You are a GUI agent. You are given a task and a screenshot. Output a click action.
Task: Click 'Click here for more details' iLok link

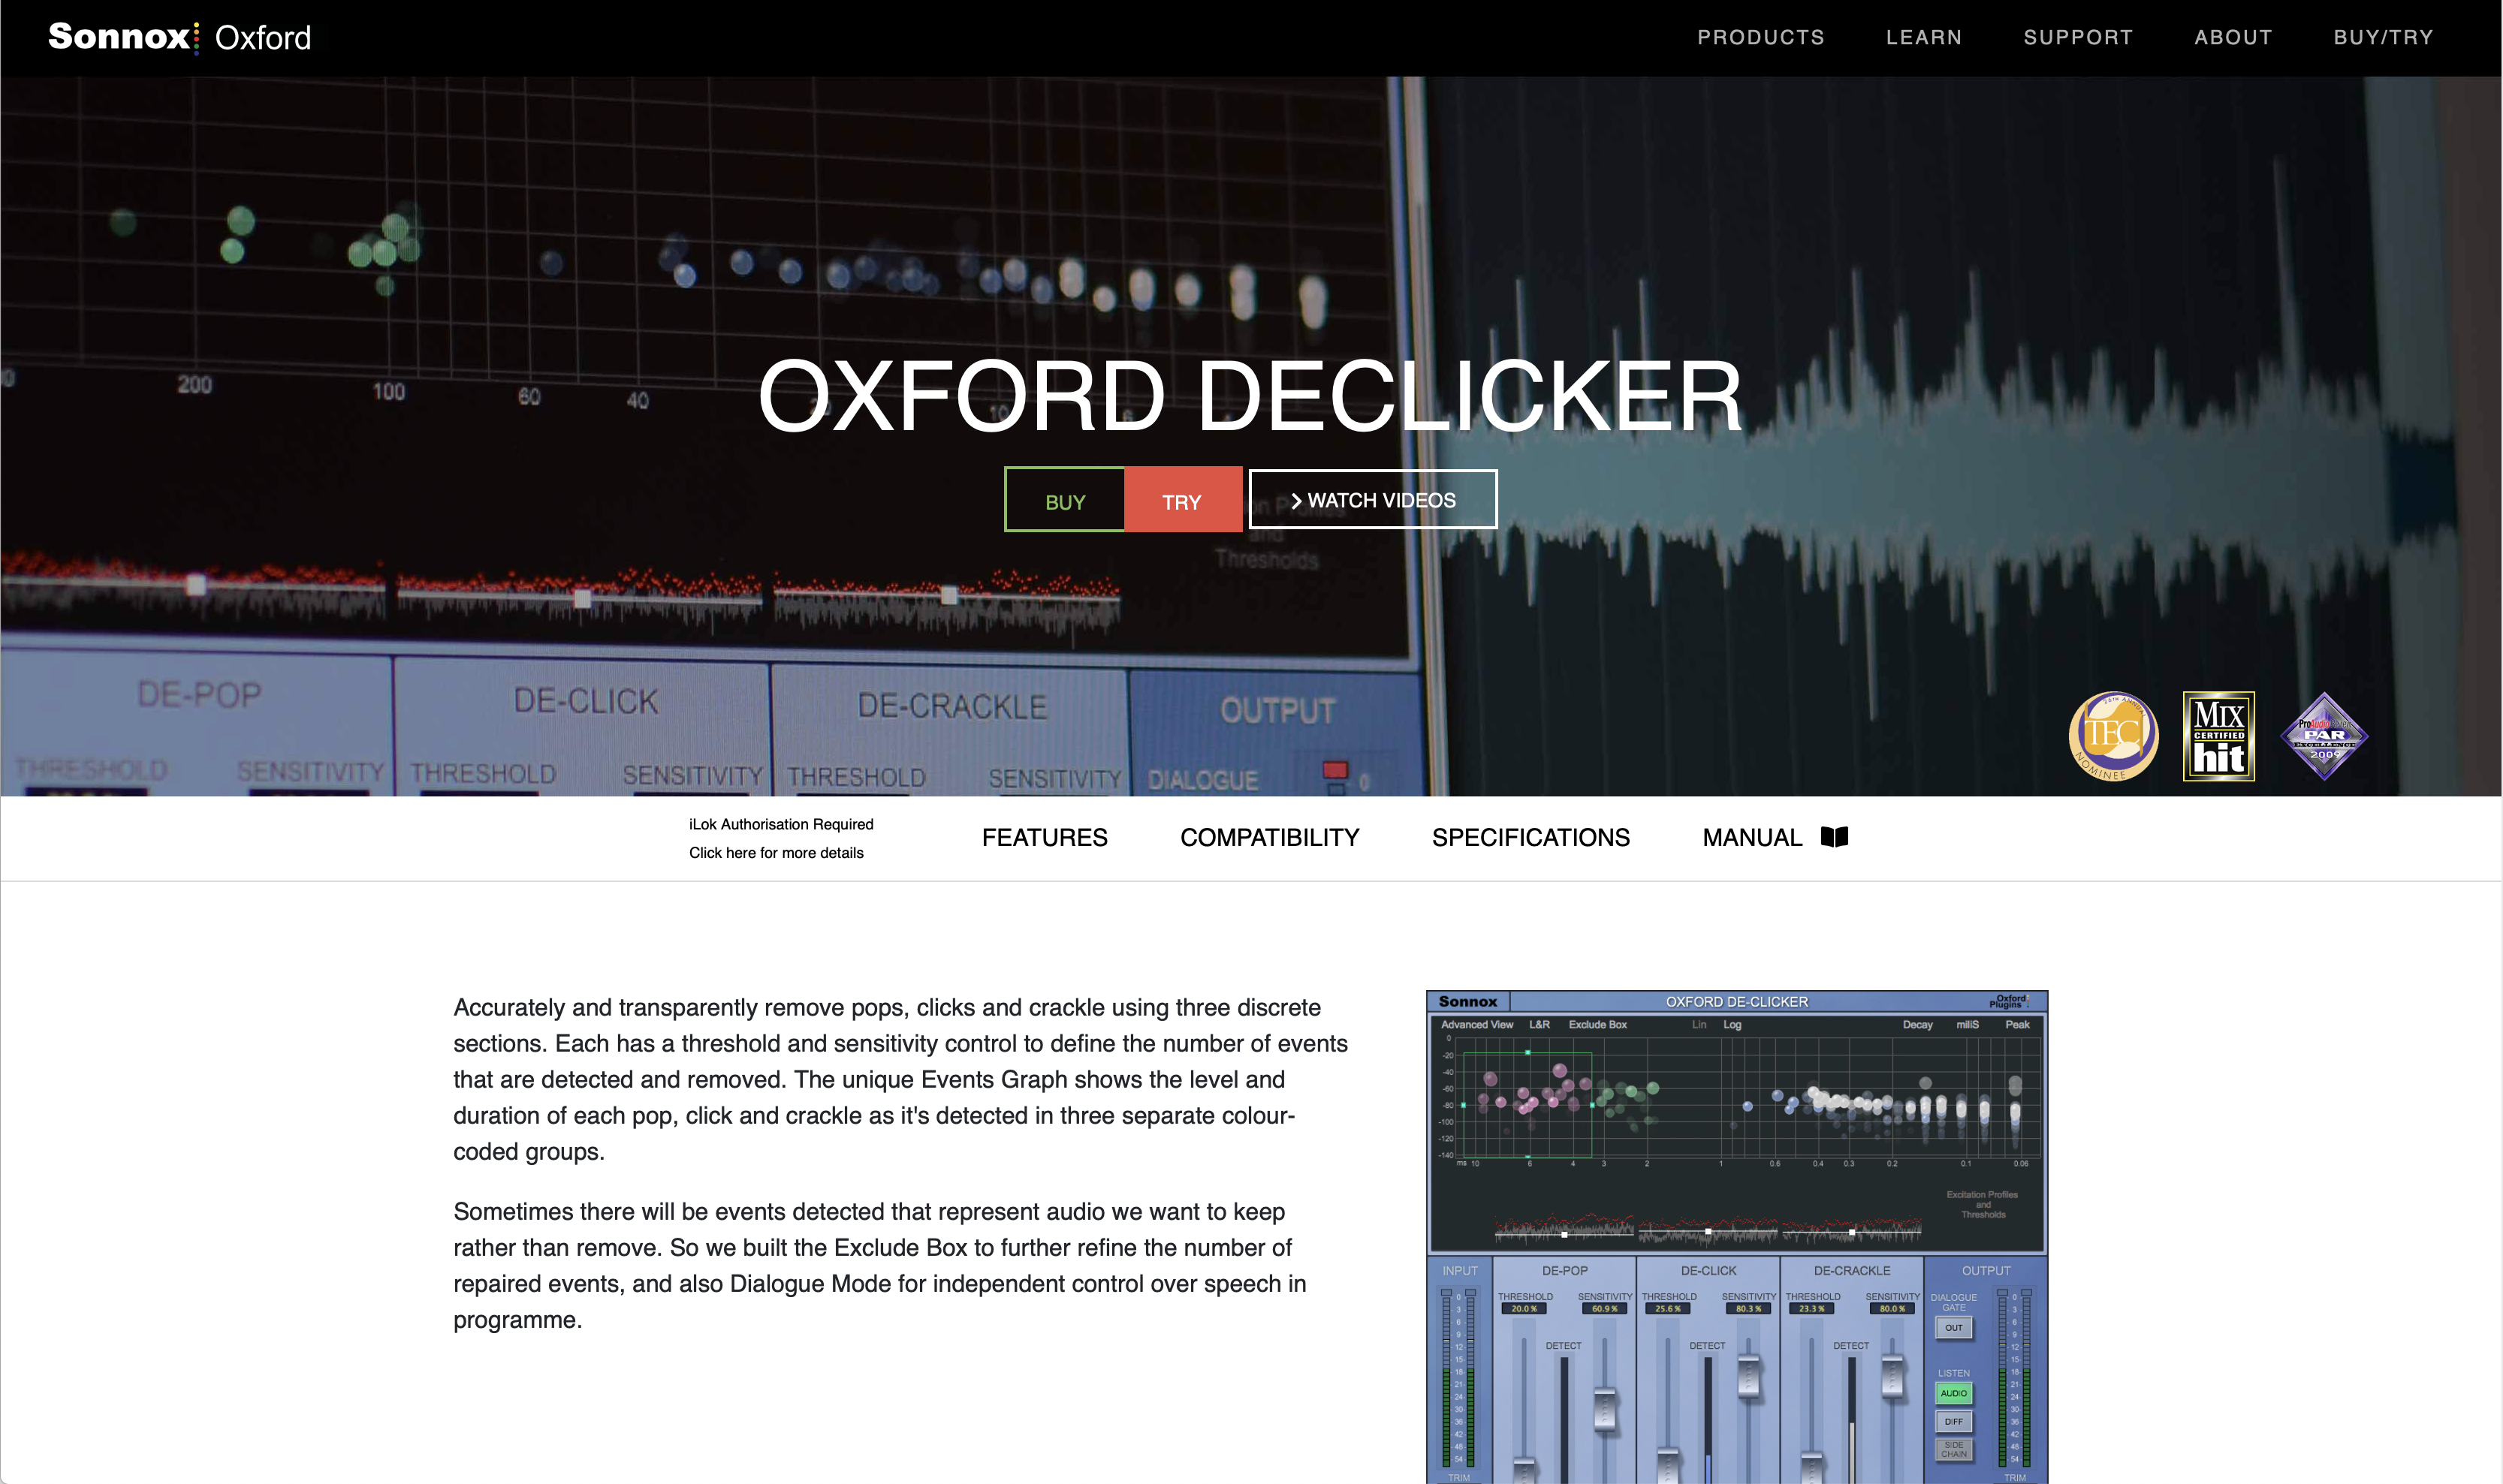[775, 853]
